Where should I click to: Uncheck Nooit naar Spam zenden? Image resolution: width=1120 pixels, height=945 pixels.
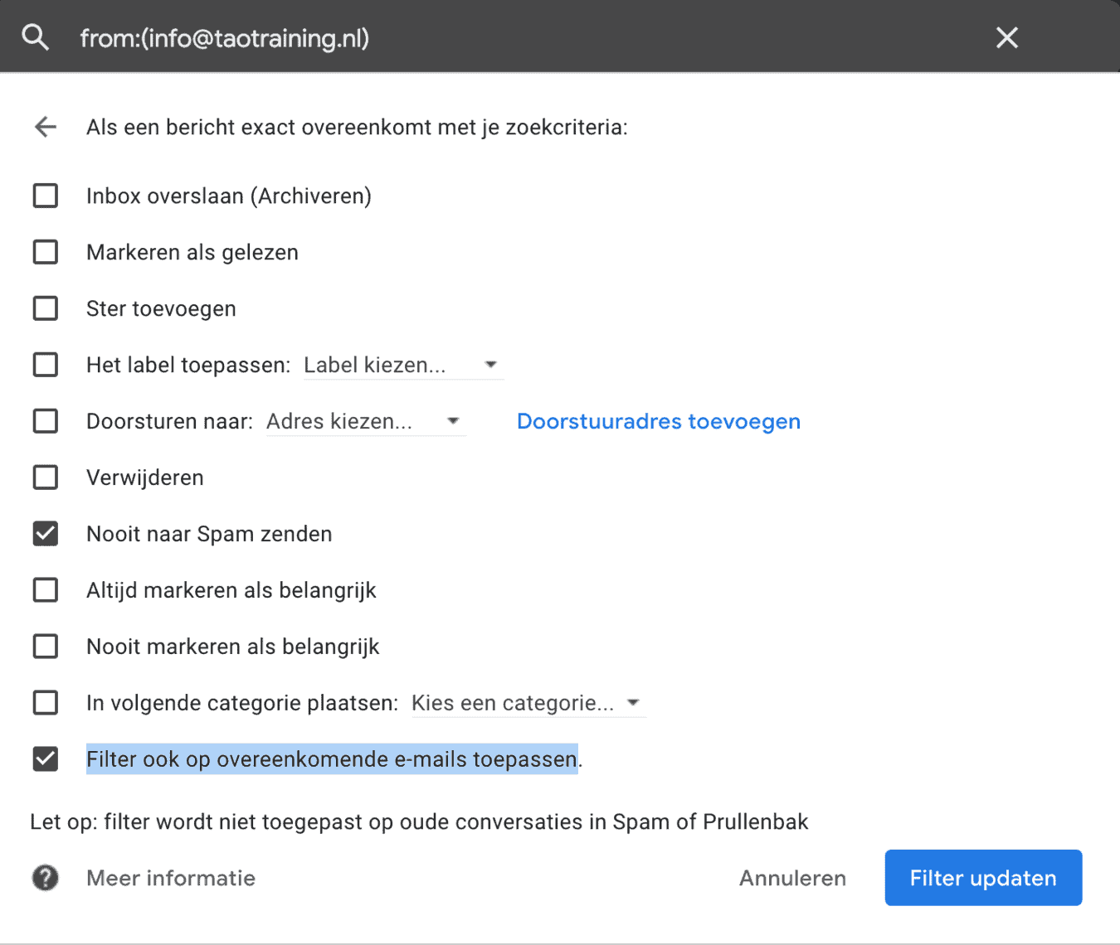46,534
